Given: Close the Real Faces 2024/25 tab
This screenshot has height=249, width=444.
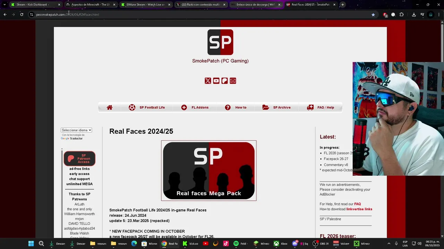Looking at the screenshot, I should pyautogui.click(x=334, y=4).
